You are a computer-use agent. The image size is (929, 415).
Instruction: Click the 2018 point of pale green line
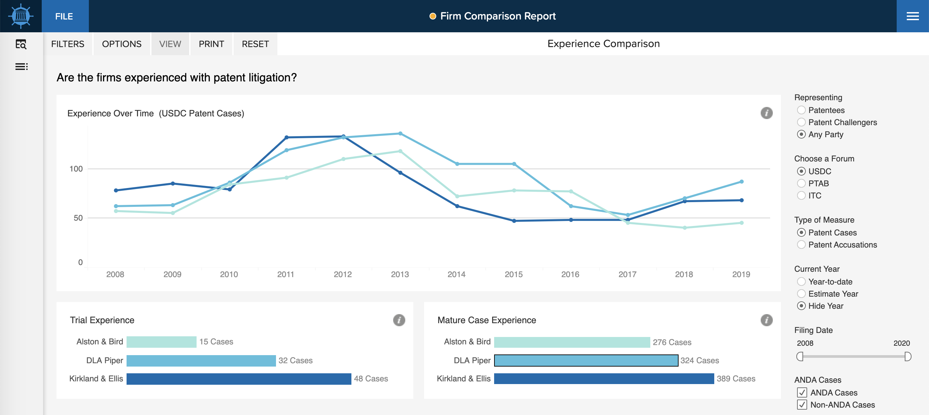[x=685, y=228]
